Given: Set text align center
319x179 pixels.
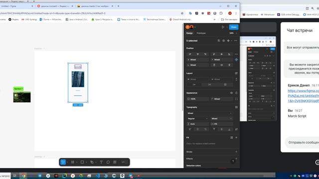Looking at the screenshot, I should click(x=197, y=129).
